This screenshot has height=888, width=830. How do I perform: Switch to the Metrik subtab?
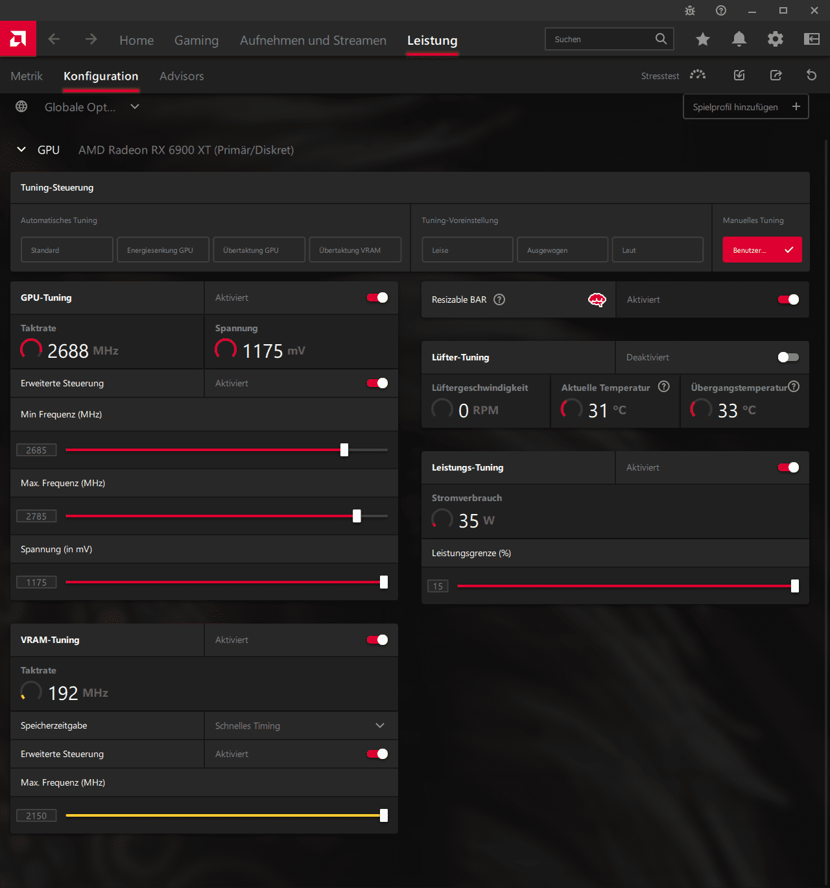(27, 76)
